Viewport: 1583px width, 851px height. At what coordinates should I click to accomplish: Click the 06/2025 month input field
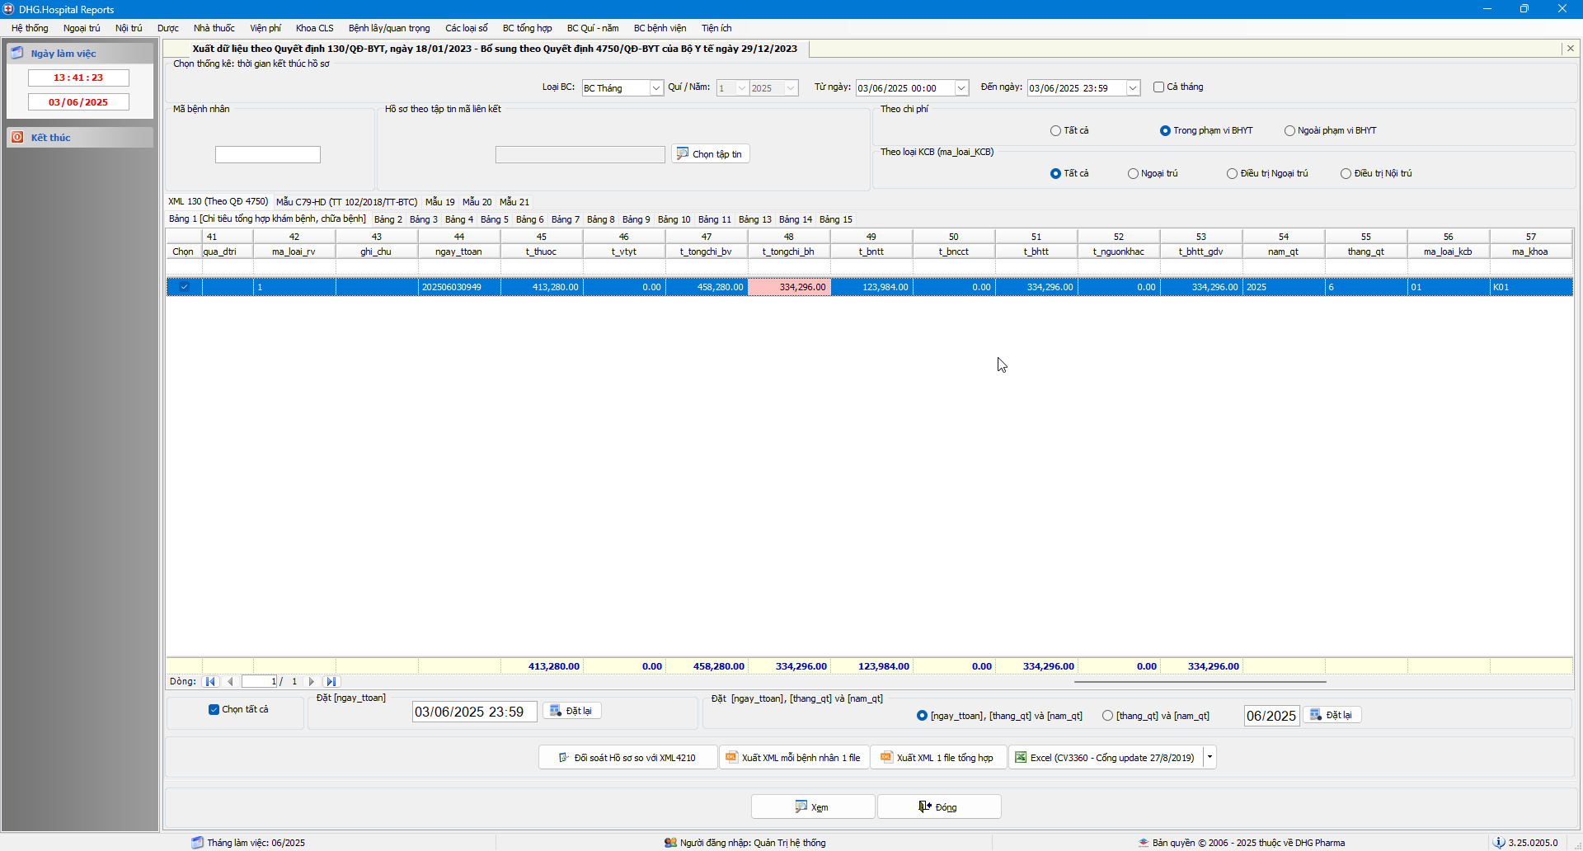coord(1271,716)
